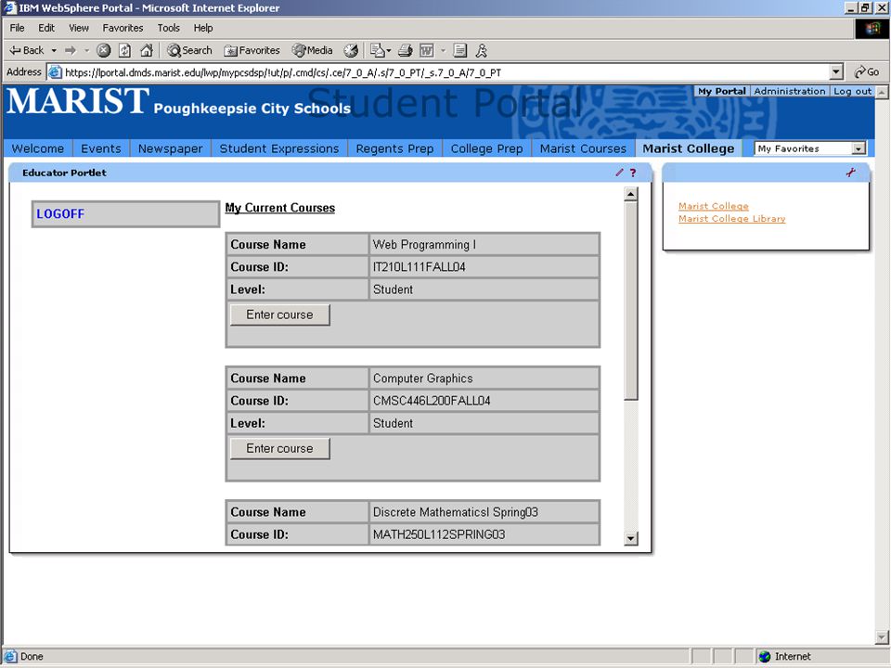891x668 pixels.
Task: Edit the page with the Word icon
Action: coord(427,50)
